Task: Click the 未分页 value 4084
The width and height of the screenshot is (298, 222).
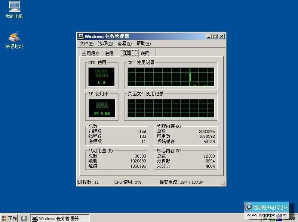Action: [x=210, y=166]
